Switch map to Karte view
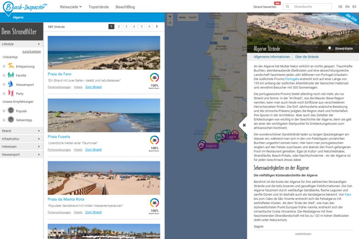 (182, 18)
